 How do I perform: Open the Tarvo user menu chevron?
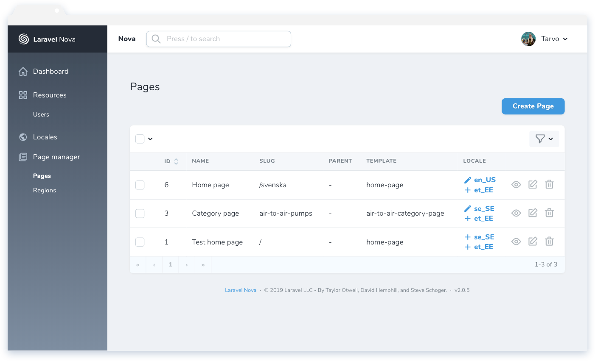tap(565, 39)
